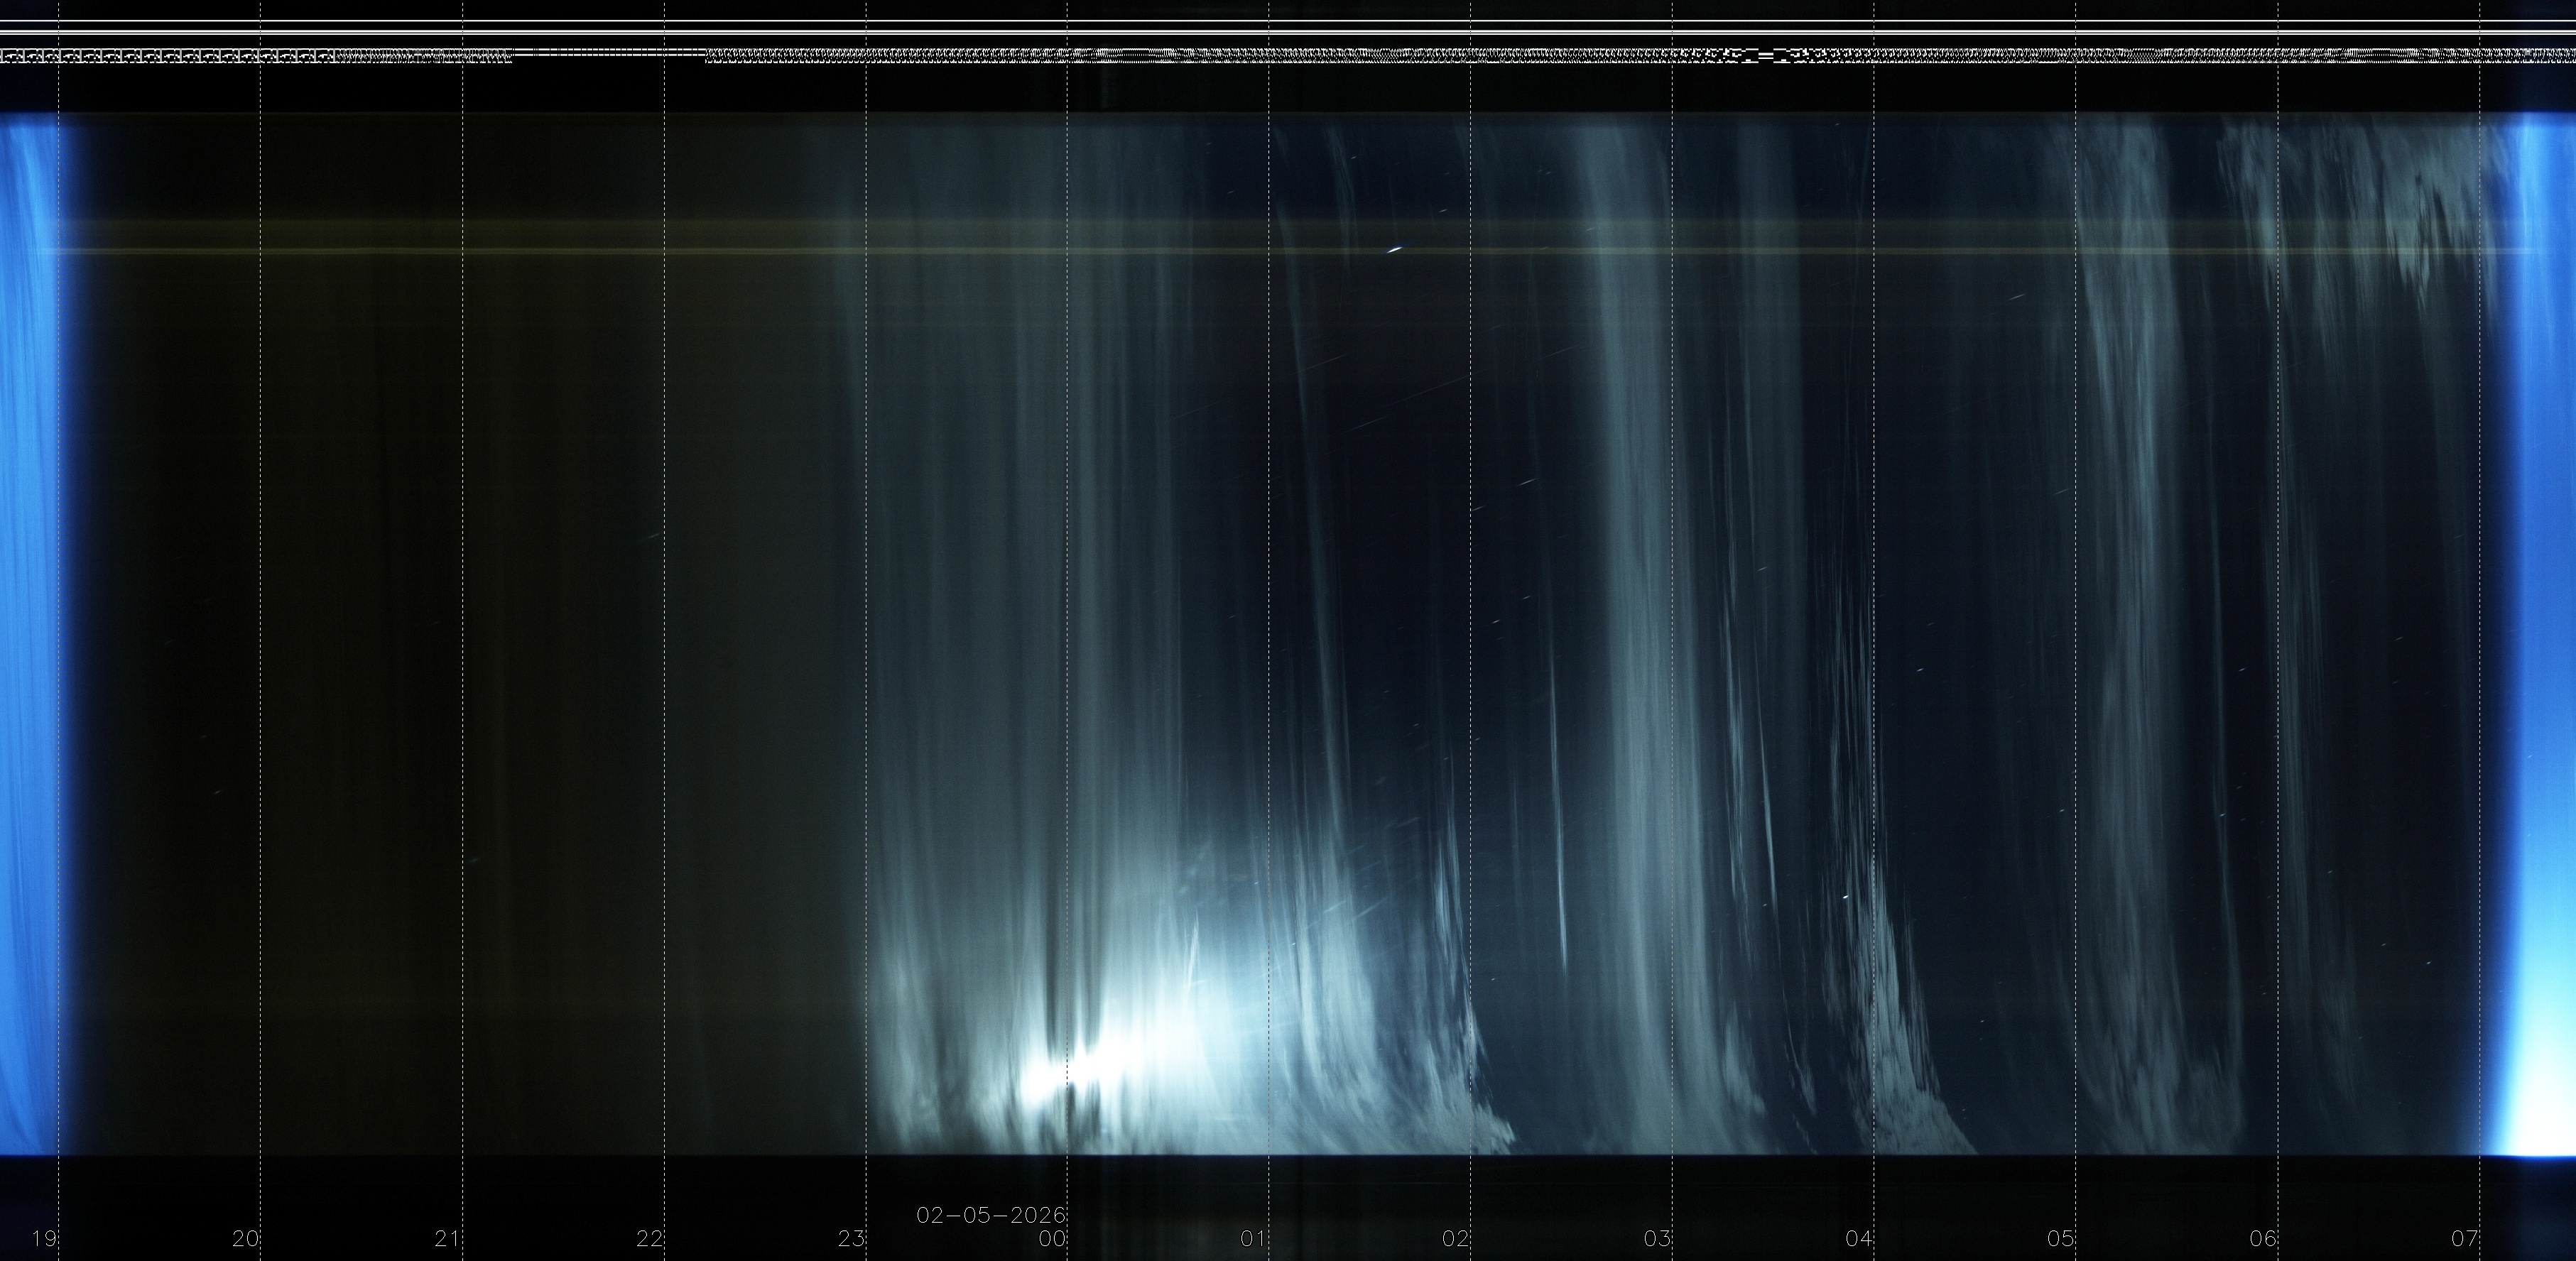Click the 05 hour label
2576x1261 pixels.
tap(2061, 1239)
